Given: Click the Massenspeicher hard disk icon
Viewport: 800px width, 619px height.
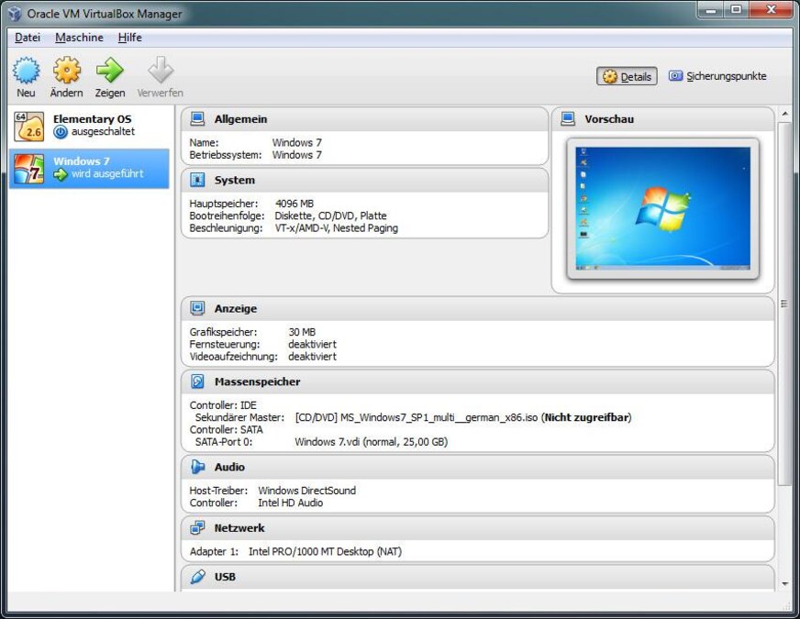Looking at the screenshot, I should 196,381.
